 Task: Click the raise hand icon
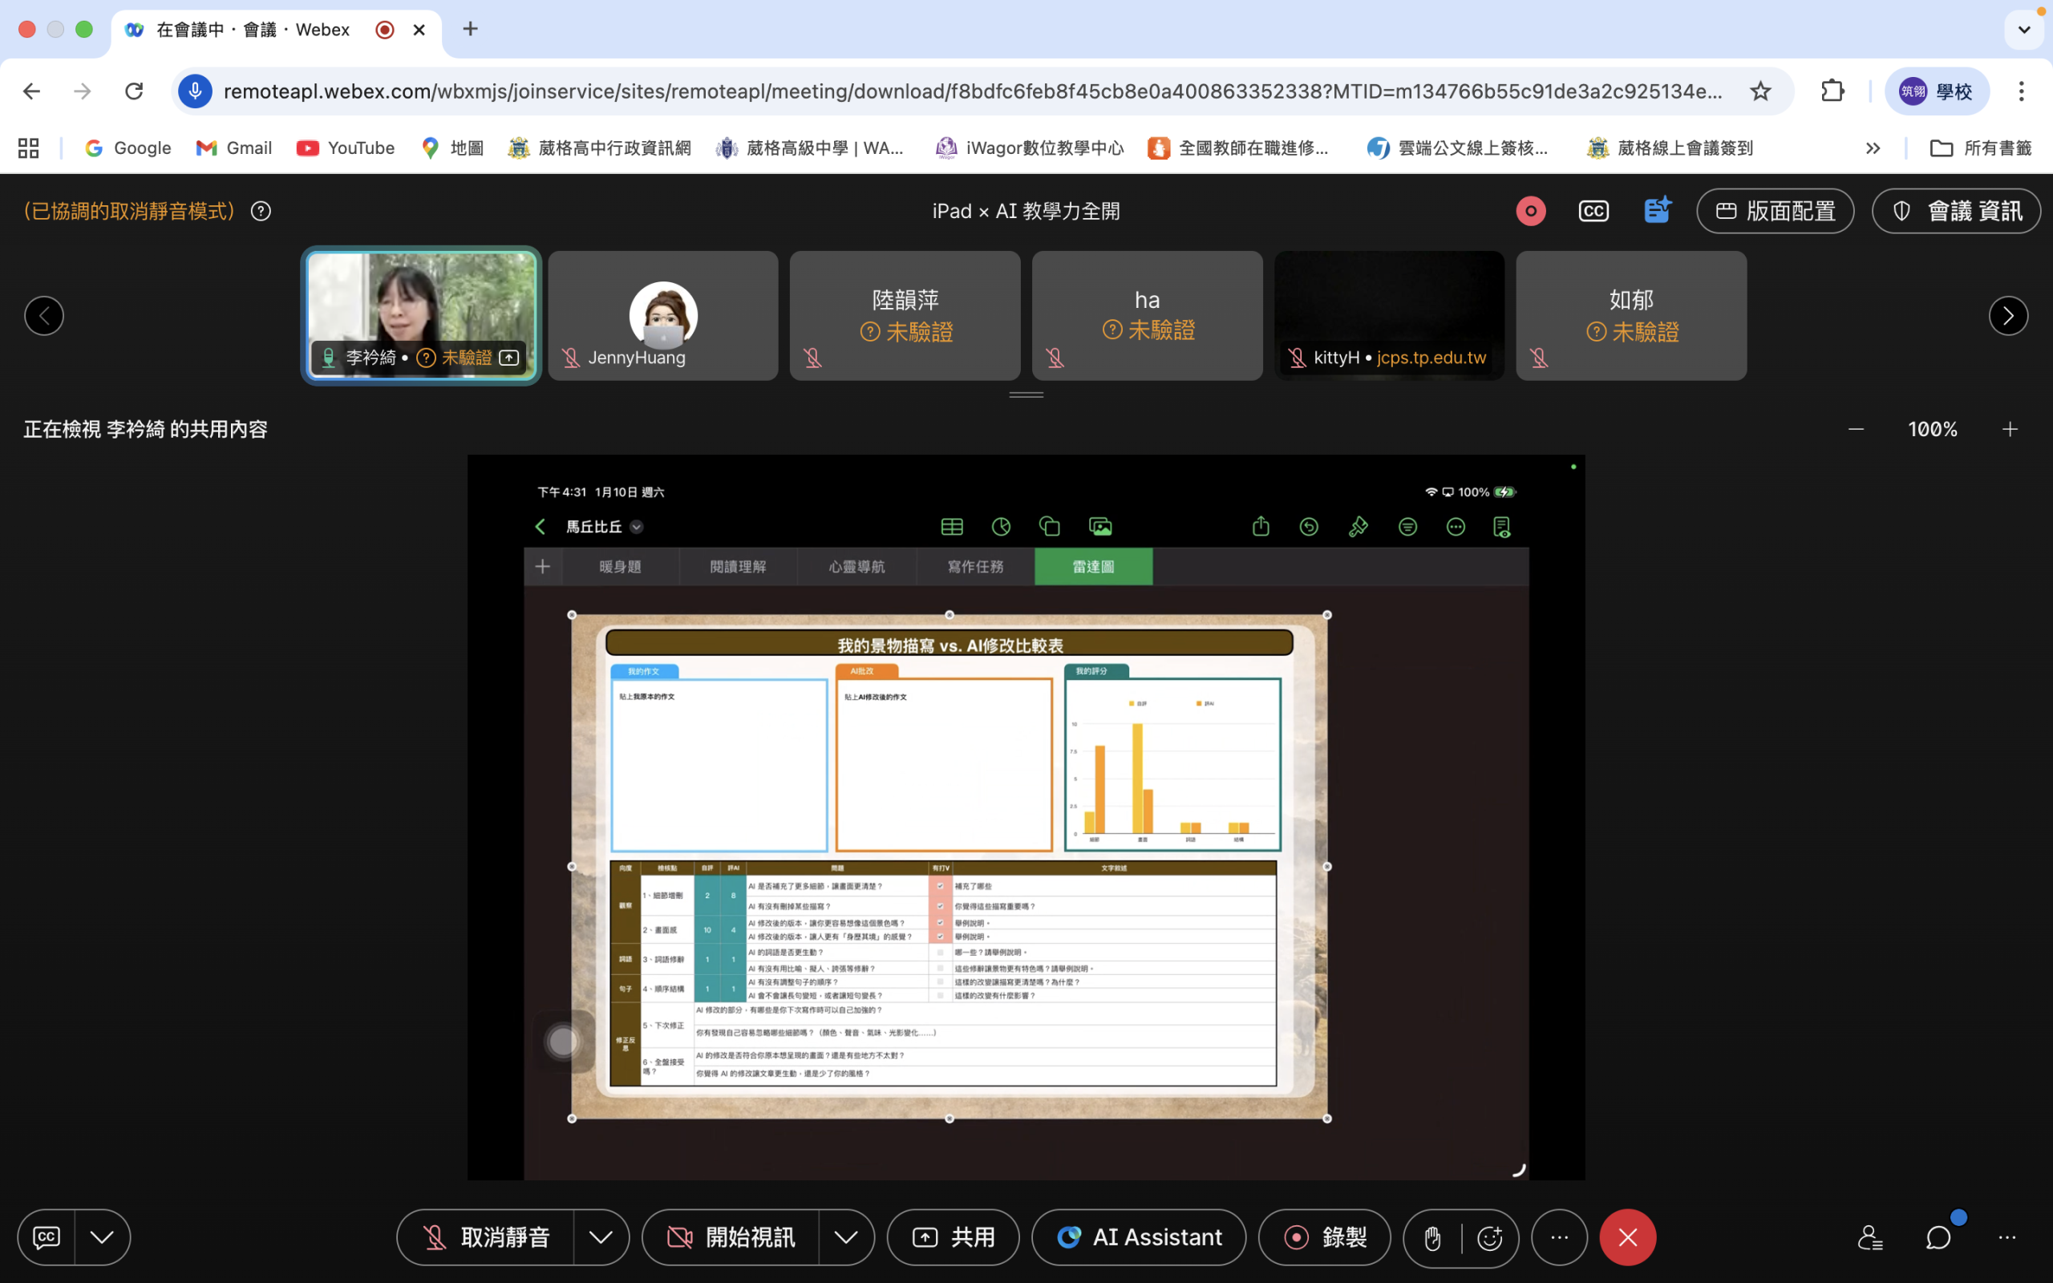tap(1433, 1238)
